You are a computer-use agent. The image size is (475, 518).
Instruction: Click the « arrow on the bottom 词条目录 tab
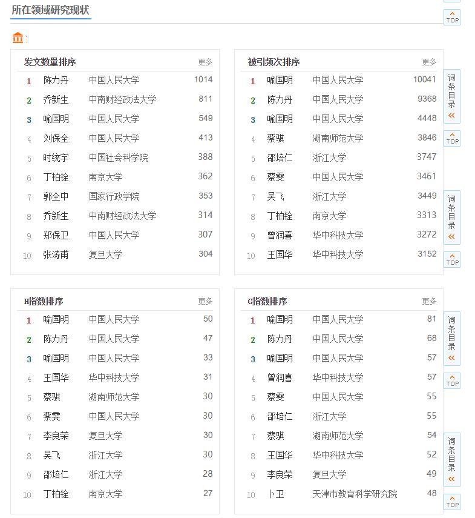click(452, 479)
